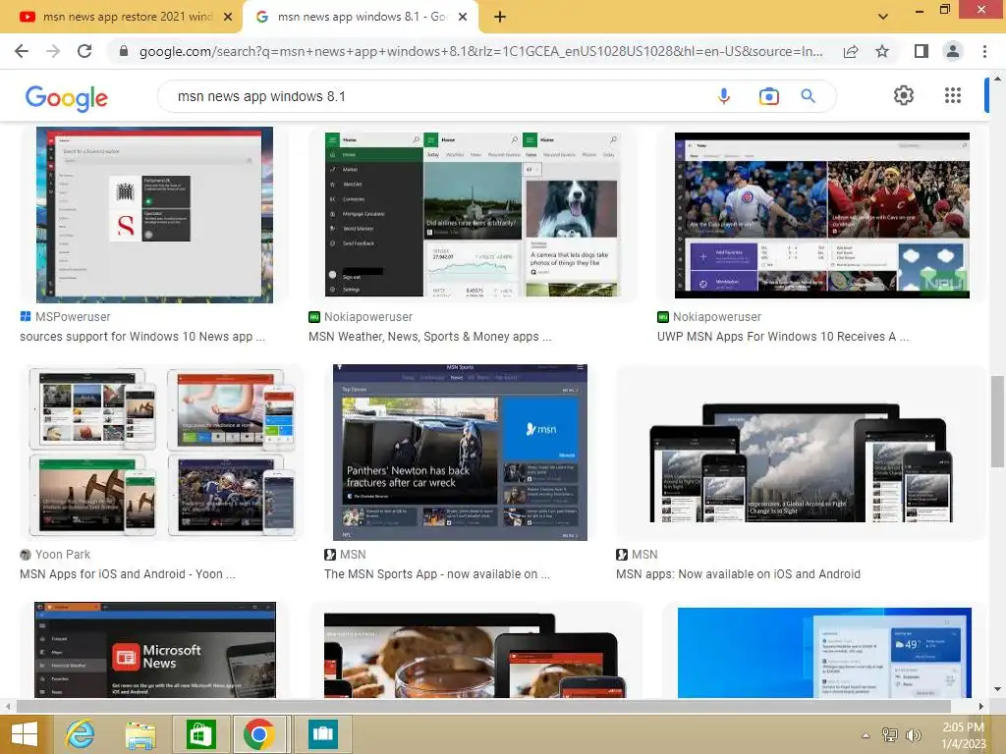Image resolution: width=1006 pixels, height=754 pixels.
Task: Open the tab search dropdown arrow
Action: 883,17
